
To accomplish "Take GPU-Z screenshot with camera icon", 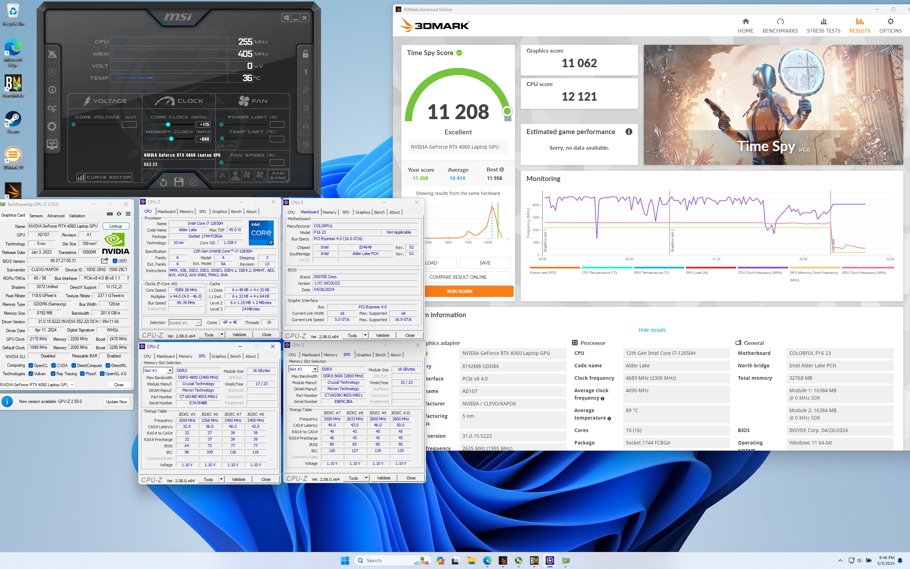I will [x=110, y=214].
